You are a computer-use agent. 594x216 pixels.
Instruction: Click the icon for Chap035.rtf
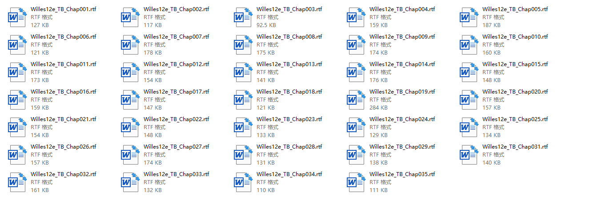(356, 182)
